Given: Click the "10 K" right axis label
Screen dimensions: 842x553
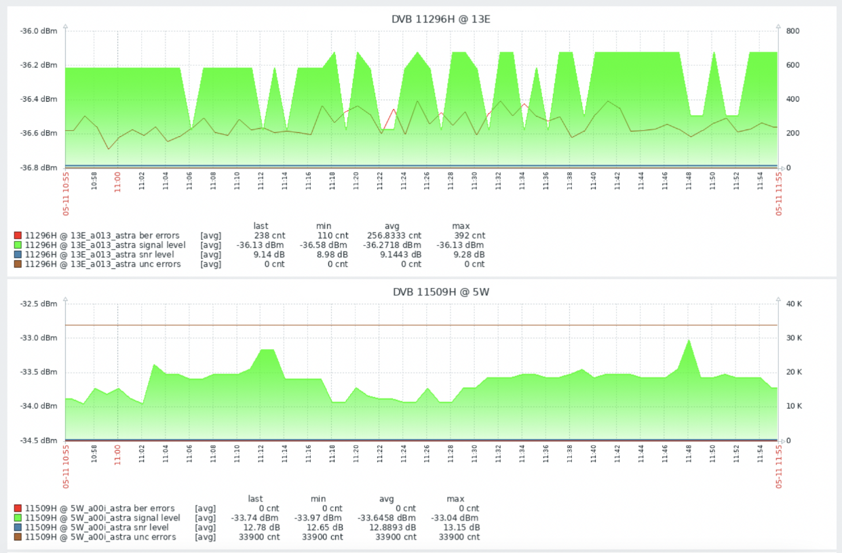Looking at the screenshot, I should tap(795, 407).
